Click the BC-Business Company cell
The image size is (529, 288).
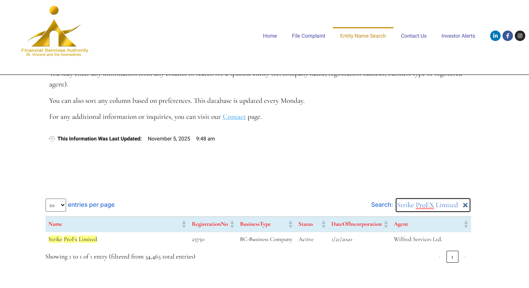(x=266, y=240)
